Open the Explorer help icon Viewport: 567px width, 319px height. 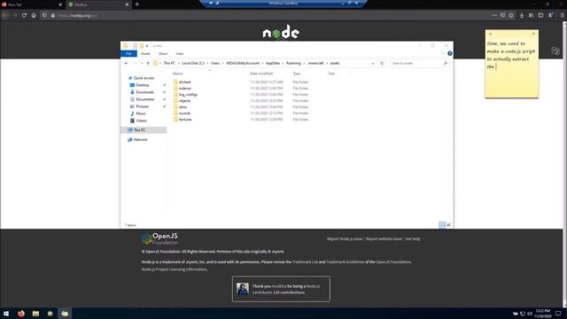450,53
